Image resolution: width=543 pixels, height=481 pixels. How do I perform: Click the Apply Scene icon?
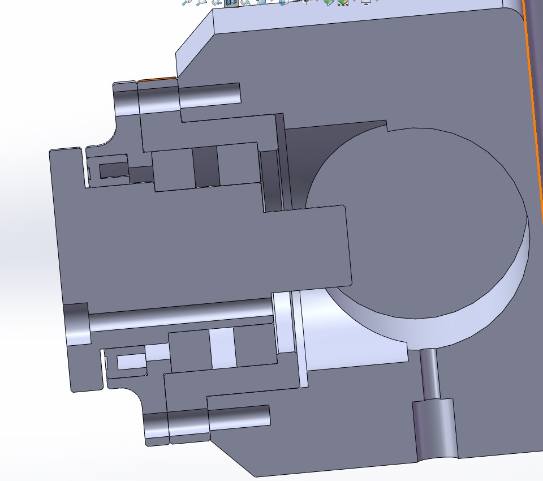[343, 2]
